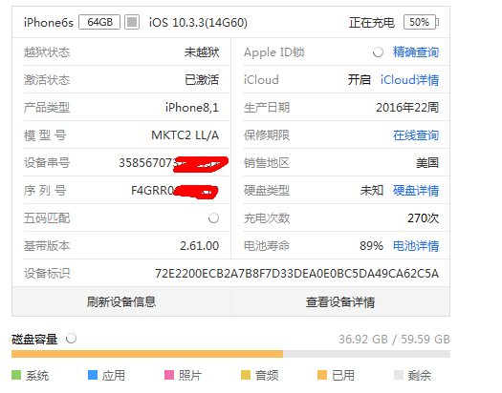
Task: Click iCloud status value 开启
Action: 360,80
